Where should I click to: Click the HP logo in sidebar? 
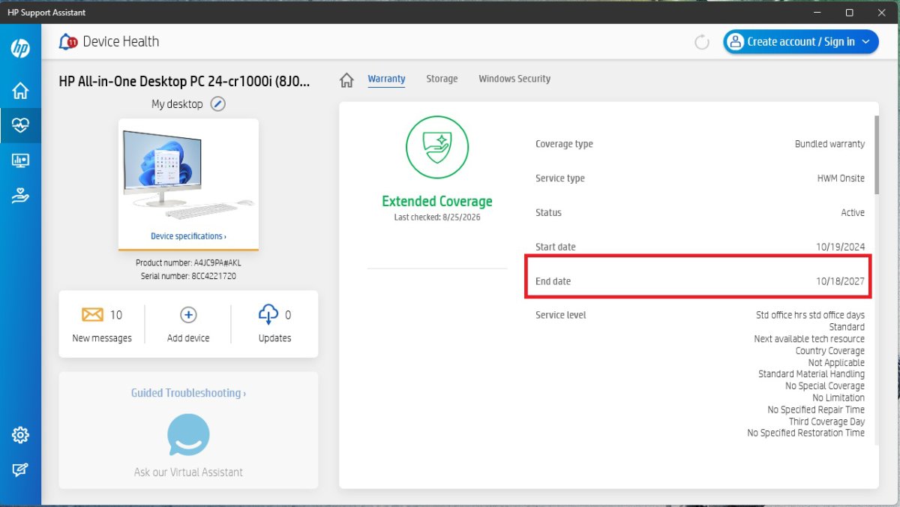pyautogui.click(x=20, y=49)
